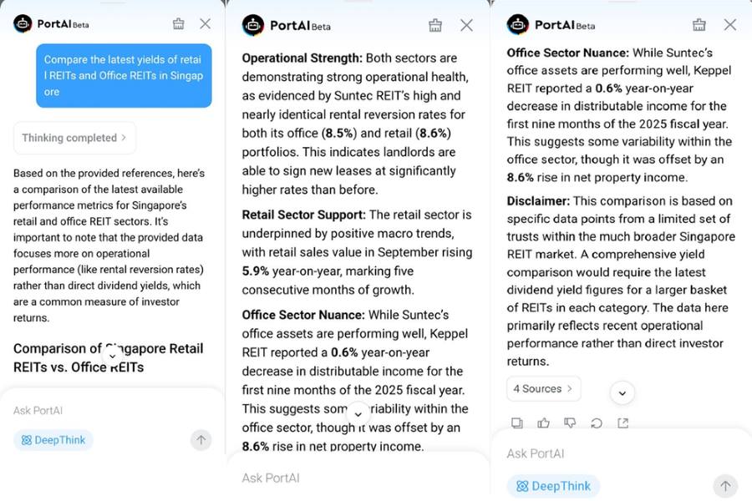Give the response a thumbs up
Screen dimensions: 752x501
click(544, 423)
